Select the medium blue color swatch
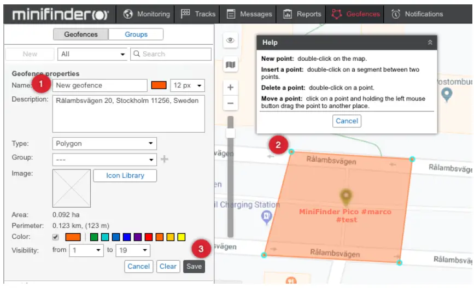The width and height of the screenshot is (474, 288). pos(116,237)
